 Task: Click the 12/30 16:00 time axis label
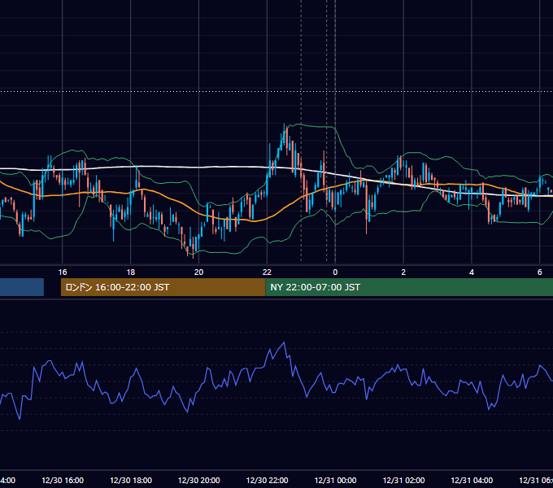point(63,480)
